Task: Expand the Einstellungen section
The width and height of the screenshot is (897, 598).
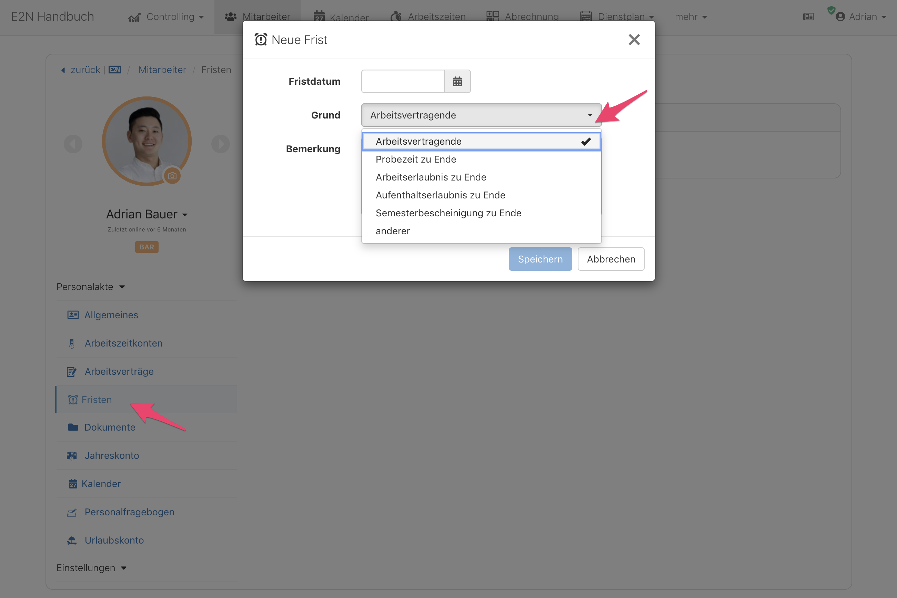Action: tap(92, 568)
